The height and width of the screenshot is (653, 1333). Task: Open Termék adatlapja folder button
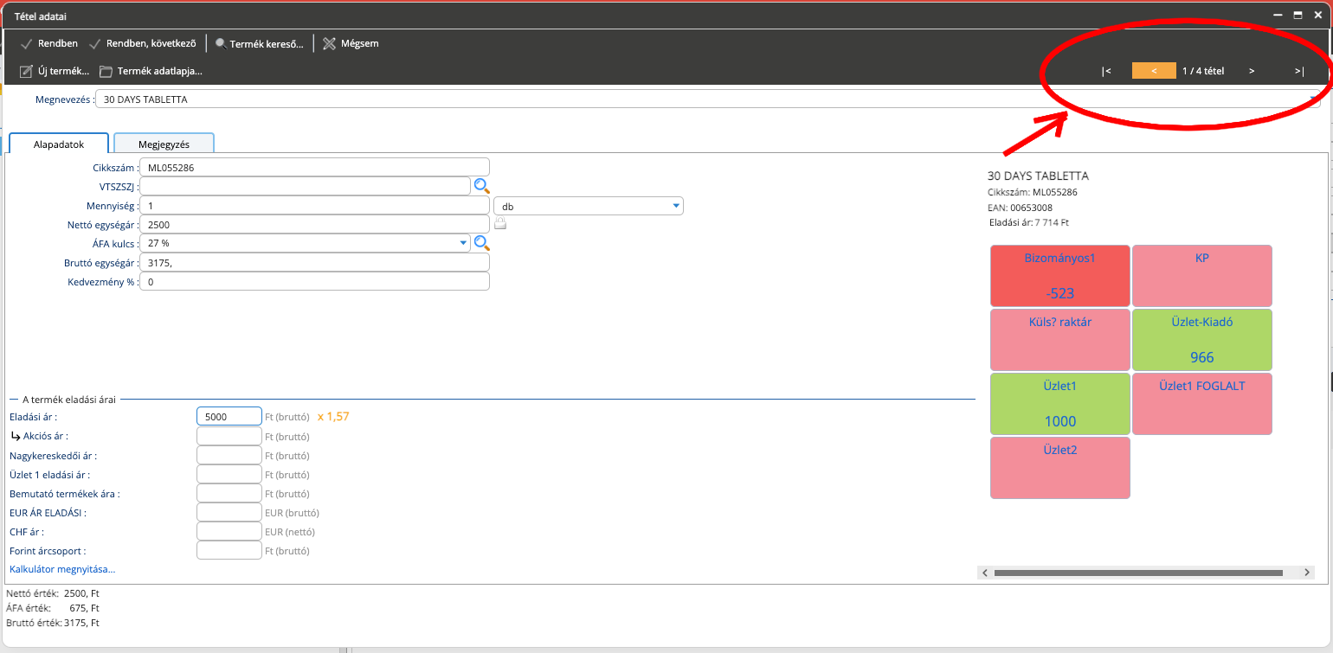(151, 71)
